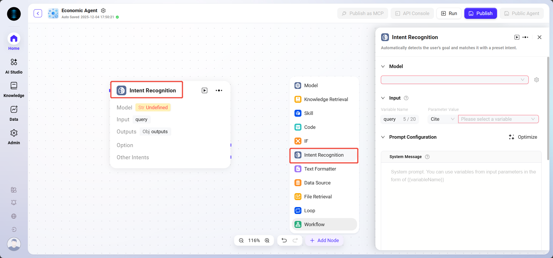Image resolution: width=553 pixels, height=258 pixels.
Task: Open the 'Please select a variable' dropdown
Action: [498, 119]
